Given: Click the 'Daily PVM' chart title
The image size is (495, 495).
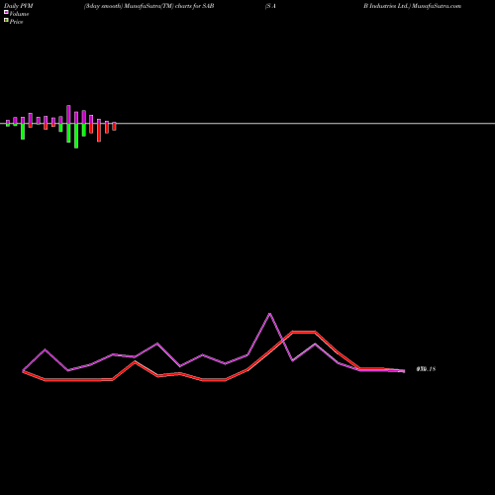Looking at the screenshot, I should [19, 6].
